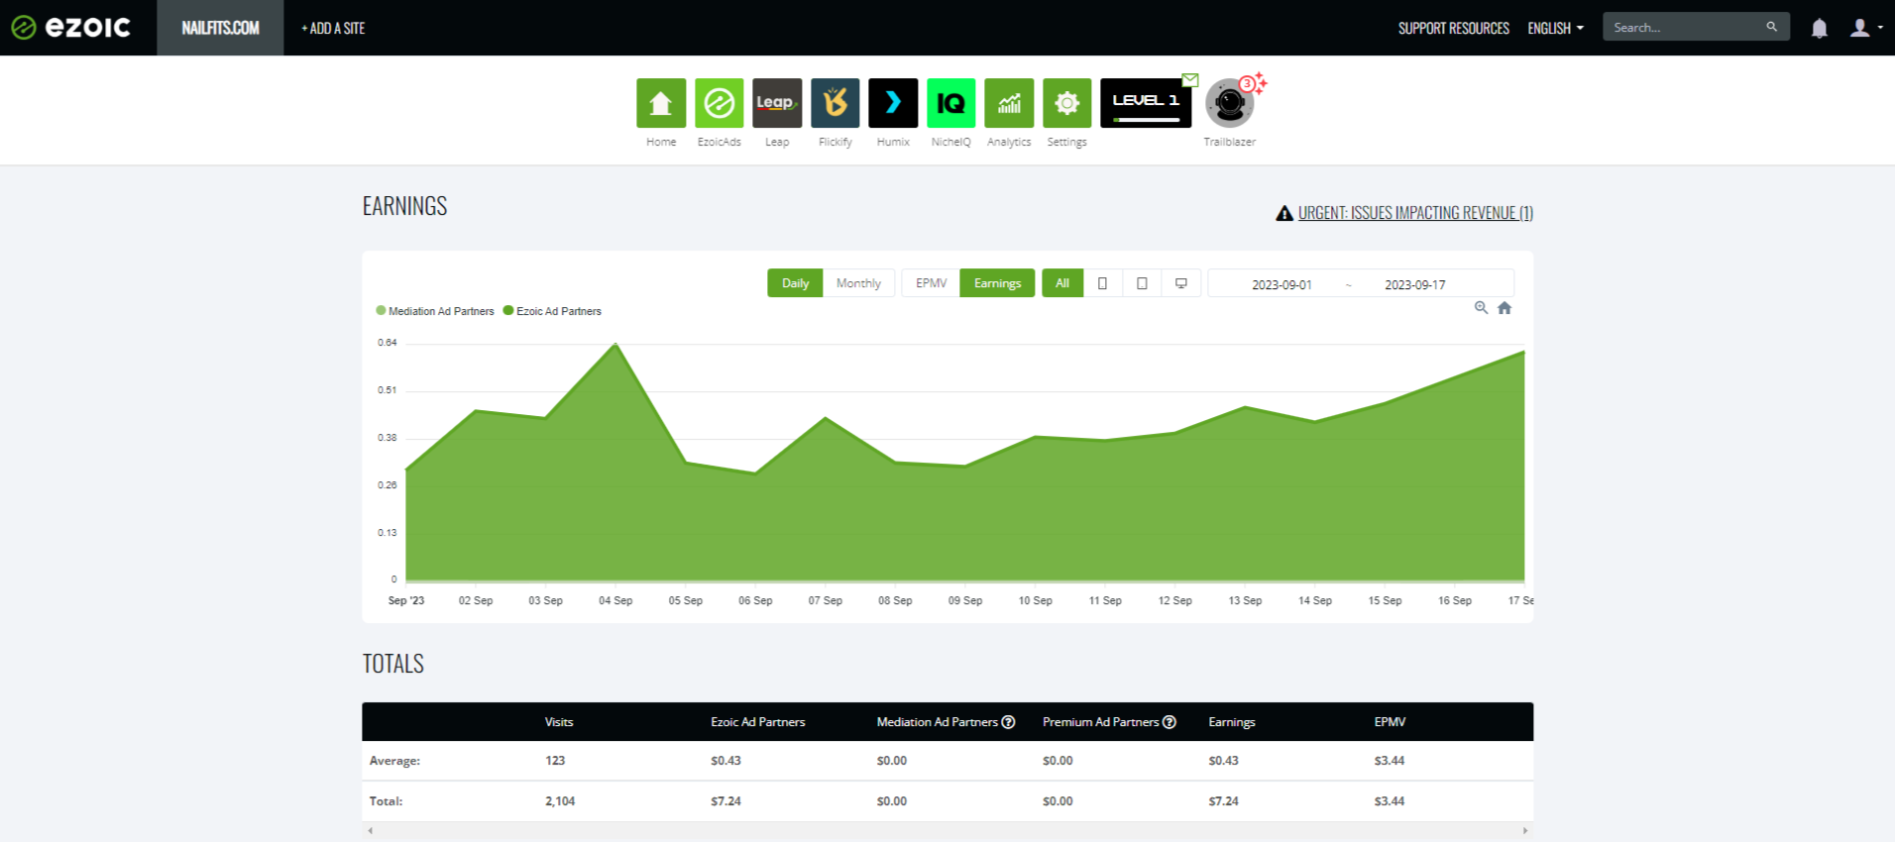Open urgent issues impacting revenue link
This screenshot has height=842, width=1895.
click(x=1415, y=213)
